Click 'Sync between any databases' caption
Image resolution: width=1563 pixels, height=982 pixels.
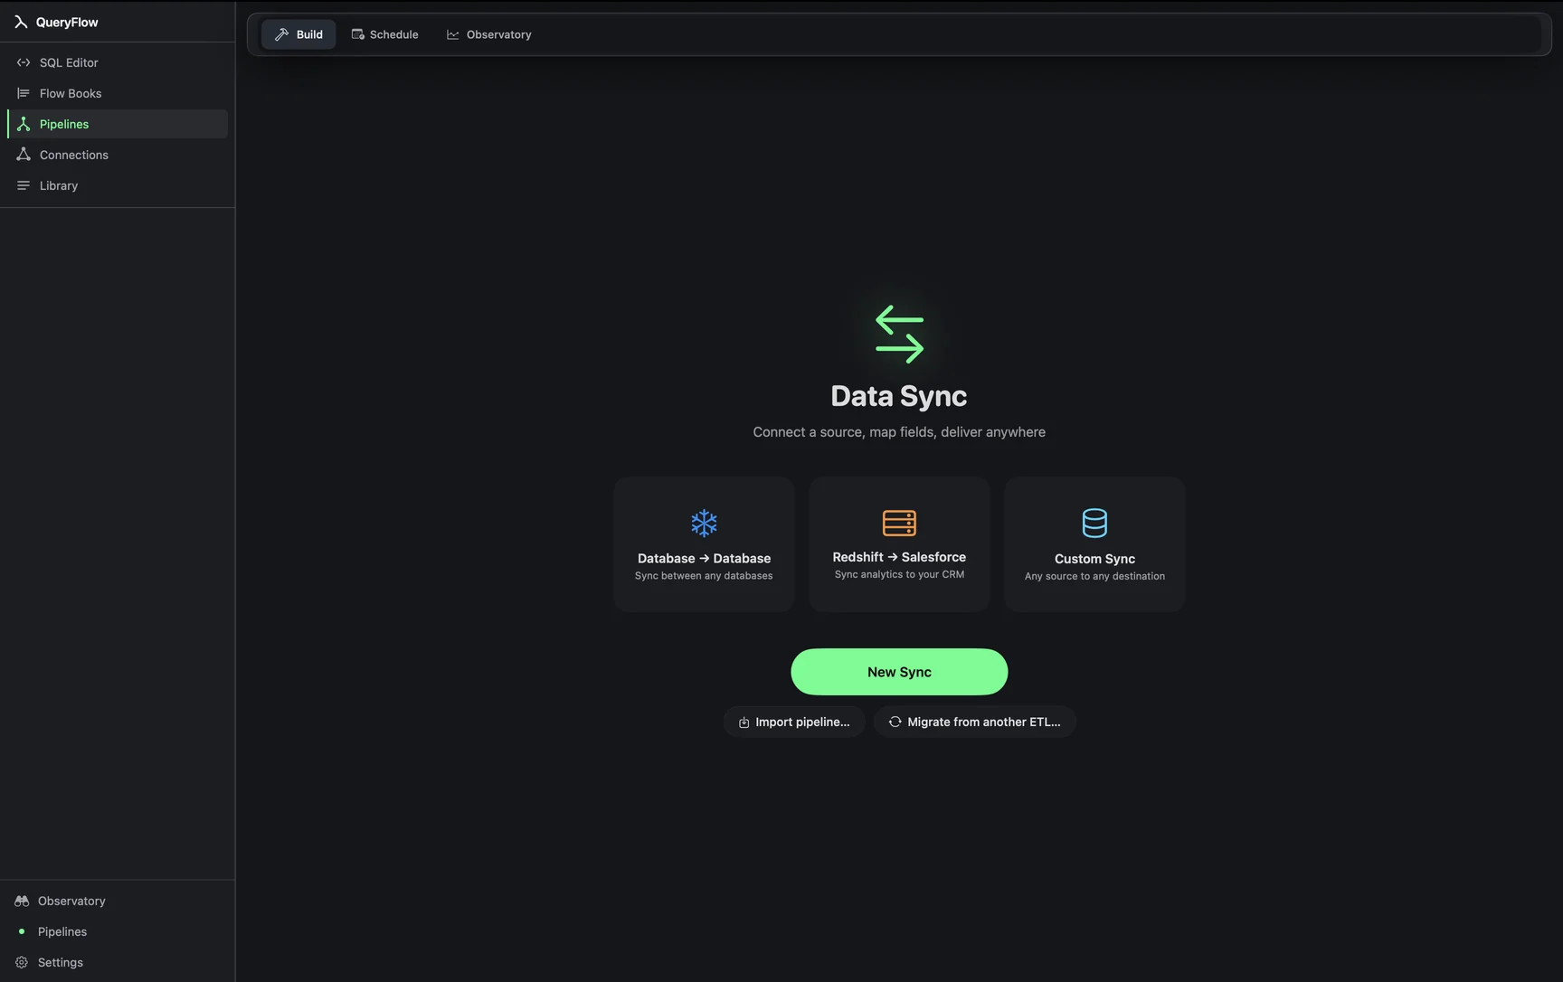(704, 576)
